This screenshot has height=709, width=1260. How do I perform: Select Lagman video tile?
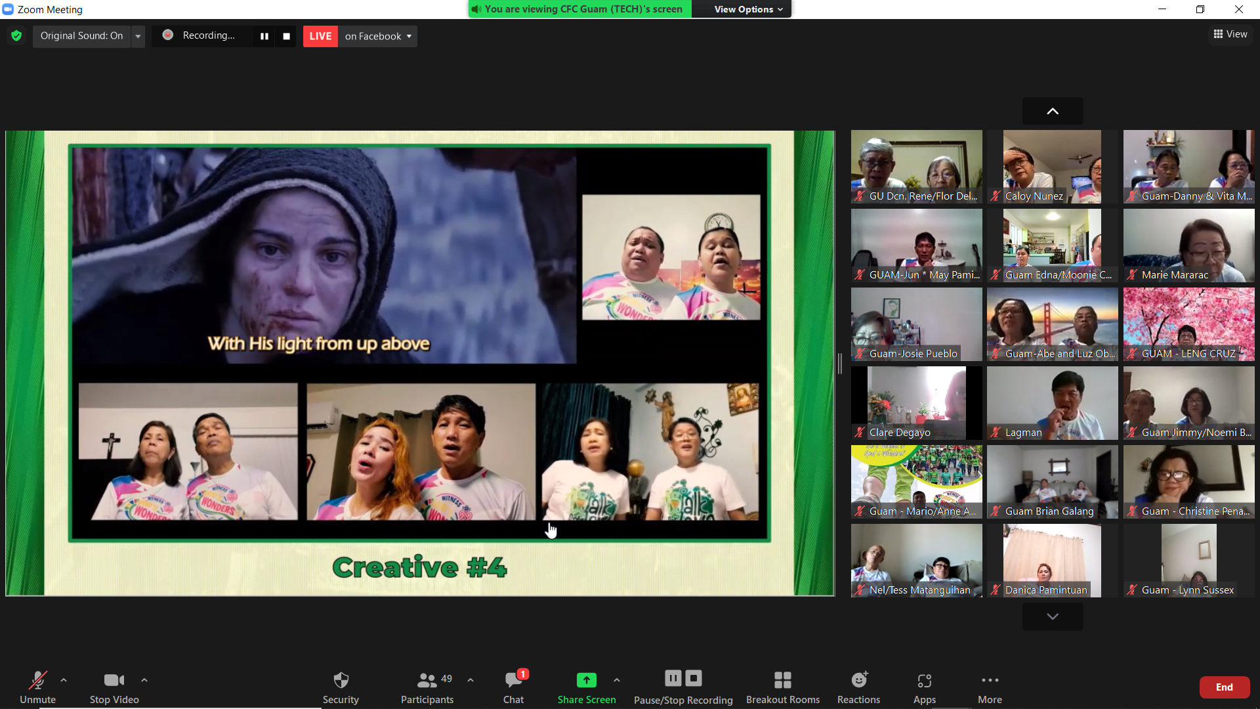[1053, 403]
